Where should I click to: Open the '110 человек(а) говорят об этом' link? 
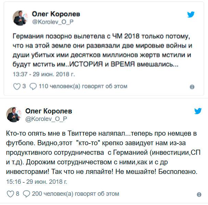coord(83,86)
